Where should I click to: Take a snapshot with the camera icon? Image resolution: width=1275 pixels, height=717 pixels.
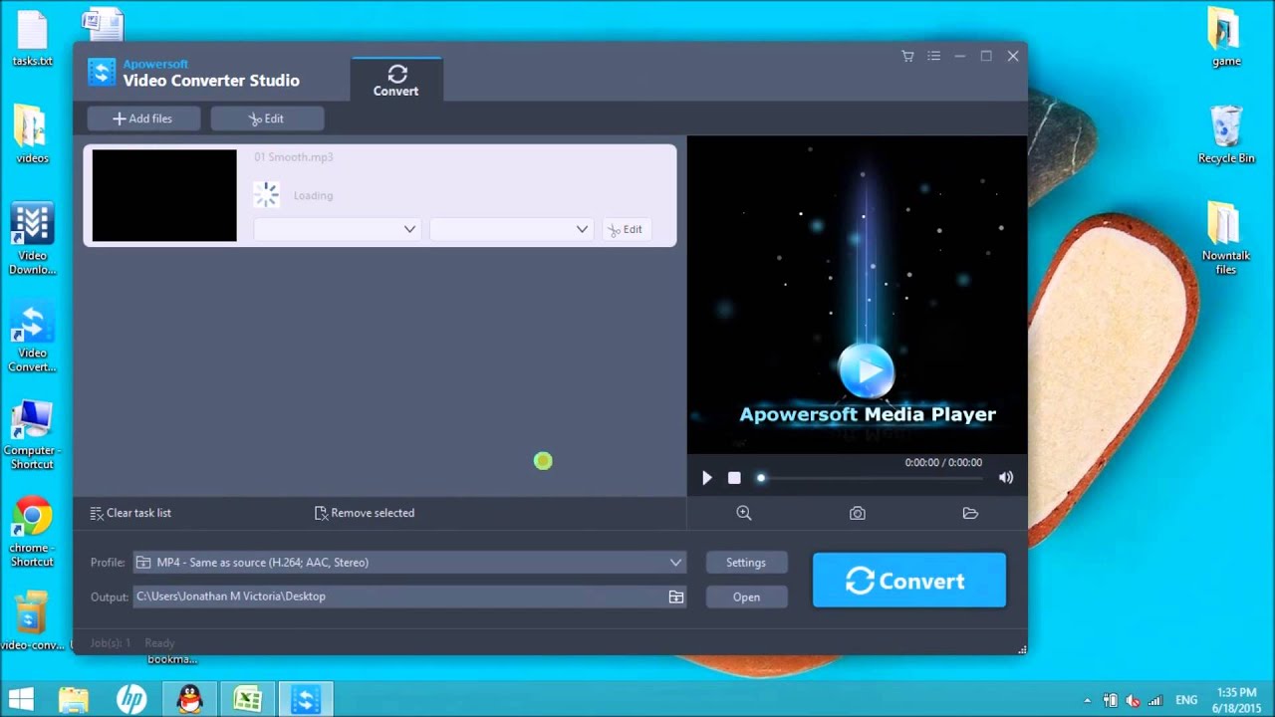[x=858, y=513]
